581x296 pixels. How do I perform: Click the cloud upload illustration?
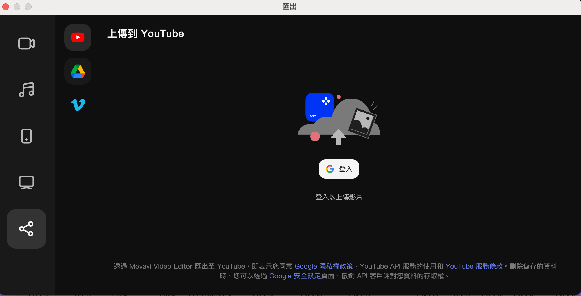click(x=339, y=119)
